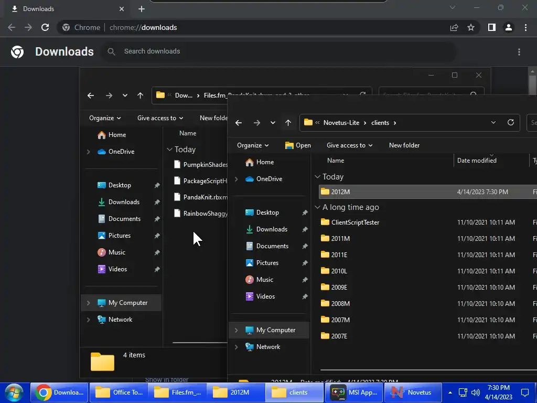Select PumpkinShades file in Files.fm window
Viewport: 537px width, 403px height.
(x=200, y=164)
